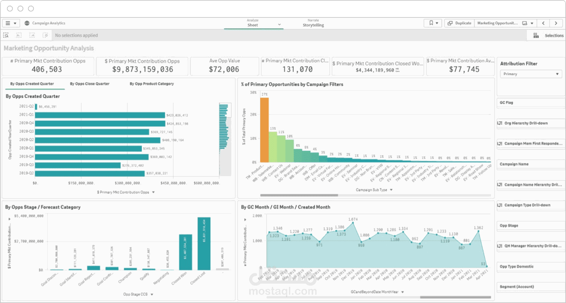Click the orange 27% campaign bar
The image size is (566, 303).
click(x=264, y=130)
